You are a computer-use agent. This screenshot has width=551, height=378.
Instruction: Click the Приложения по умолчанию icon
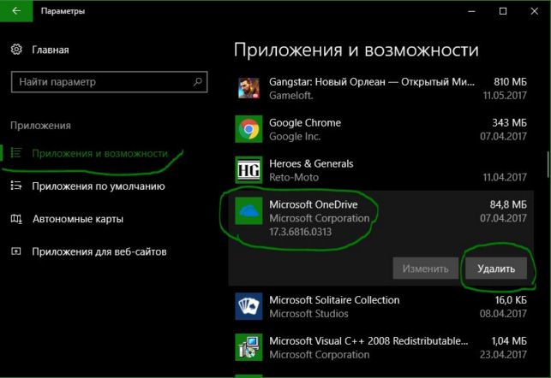pos(16,185)
